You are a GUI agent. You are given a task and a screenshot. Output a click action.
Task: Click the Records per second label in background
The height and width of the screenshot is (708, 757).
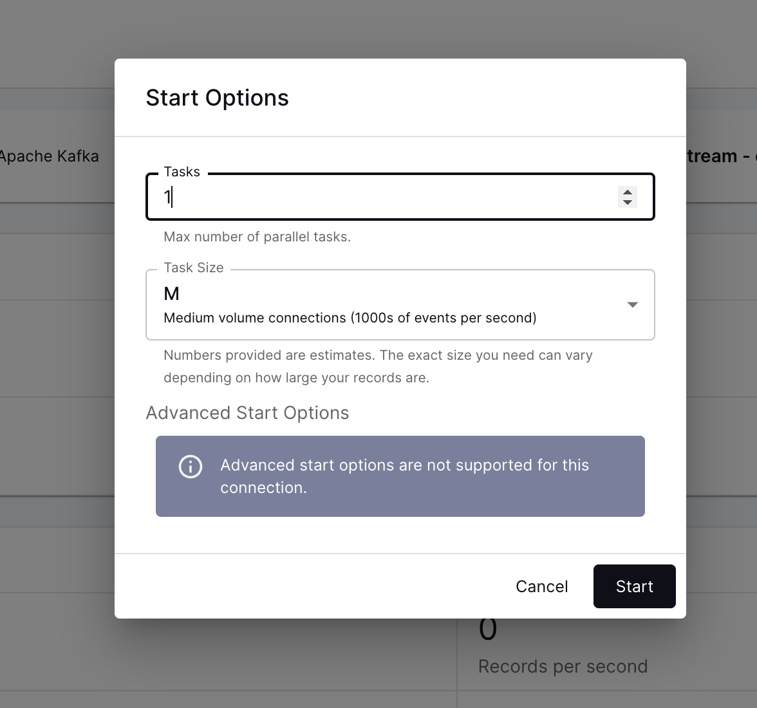click(563, 667)
